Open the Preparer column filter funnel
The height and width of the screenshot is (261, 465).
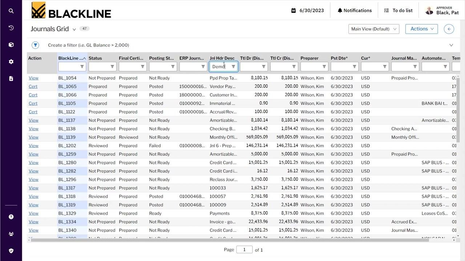coord(324,67)
